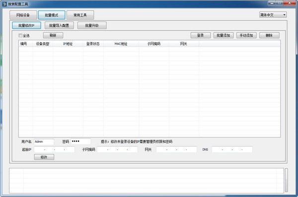This screenshot has width=298, height=197.
Task: Click the 编号 column header
Action: 26,44
